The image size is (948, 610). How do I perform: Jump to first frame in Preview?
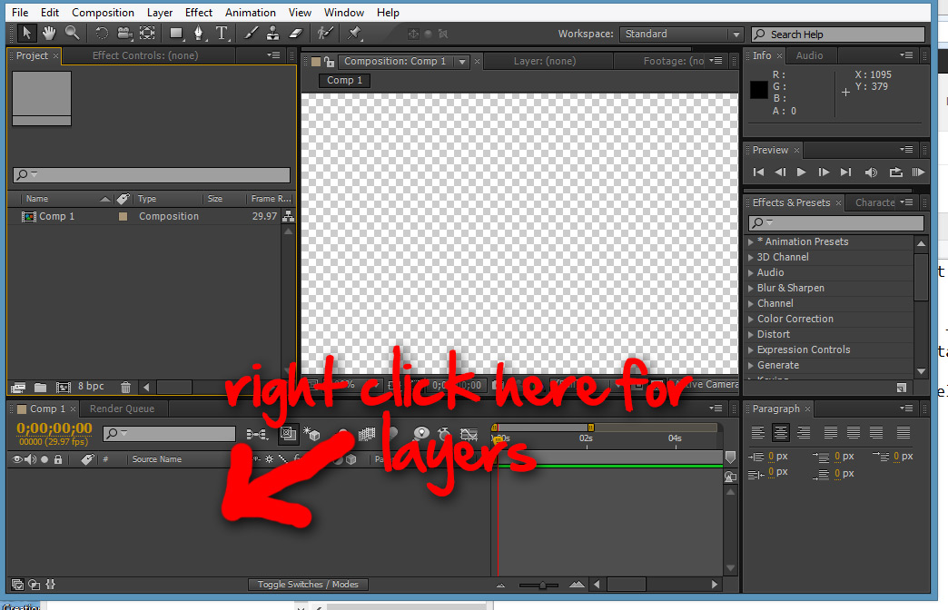tap(758, 172)
